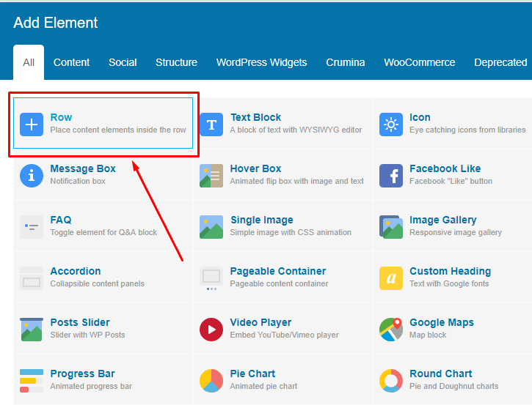532x405 pixels.
Task: Pick the Posts Slider icon
Action: pos(32,330)
